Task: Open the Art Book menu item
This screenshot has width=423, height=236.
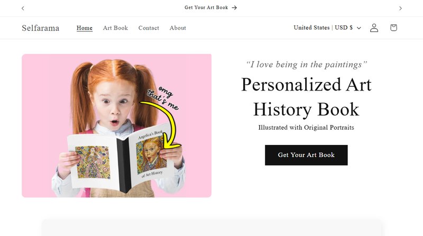Action: point(115,28)
